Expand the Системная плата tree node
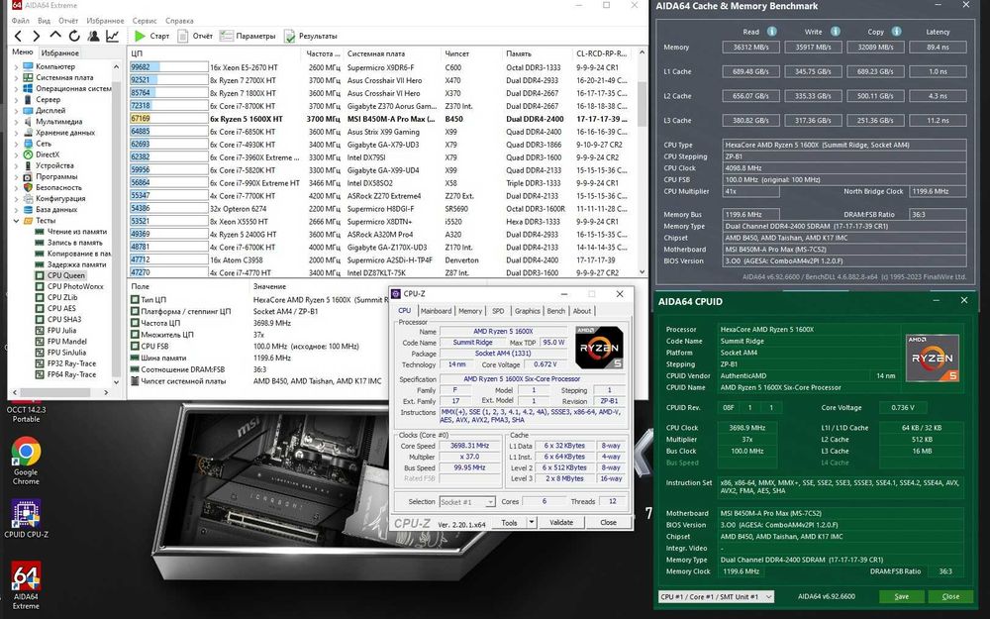 point(16,77)
